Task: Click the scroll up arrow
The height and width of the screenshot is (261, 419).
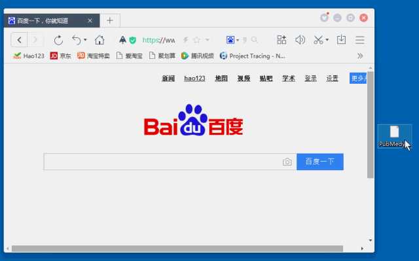Action: 371,68
